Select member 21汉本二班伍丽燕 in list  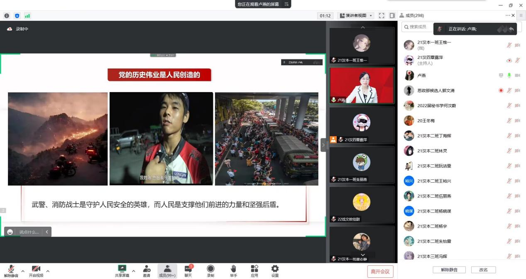[462, 196]
